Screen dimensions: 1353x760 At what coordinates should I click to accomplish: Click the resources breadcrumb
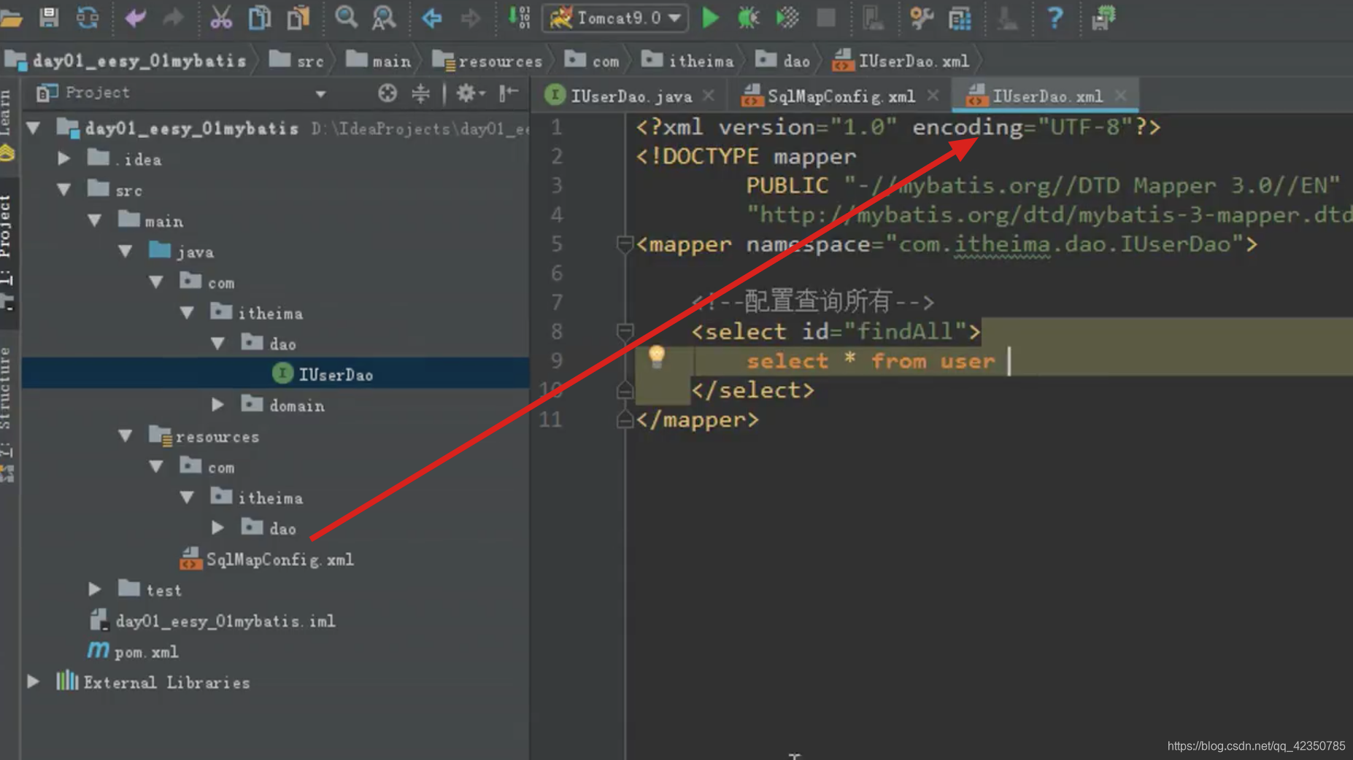pos(487,61)
